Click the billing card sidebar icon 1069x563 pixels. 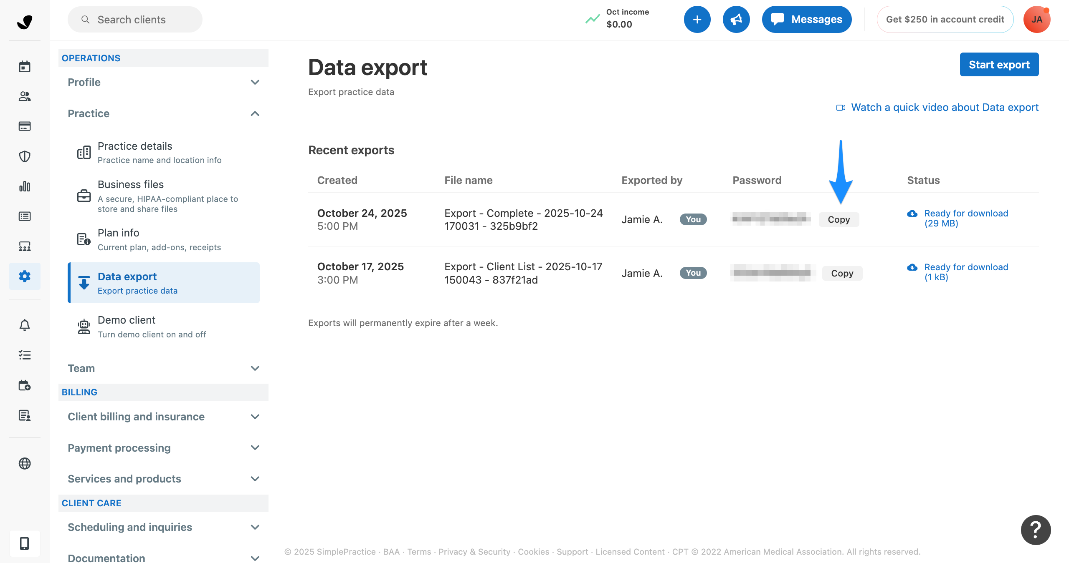(25, 126)
